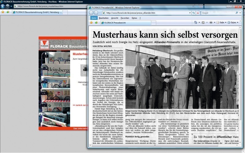Click subheading Pünktlich fertig geworden

point(137,136)
